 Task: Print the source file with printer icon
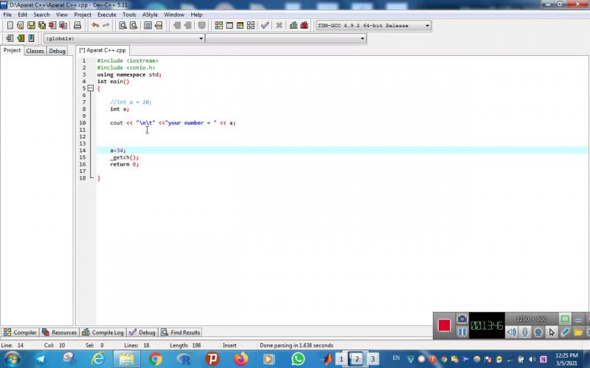point(77,26)
